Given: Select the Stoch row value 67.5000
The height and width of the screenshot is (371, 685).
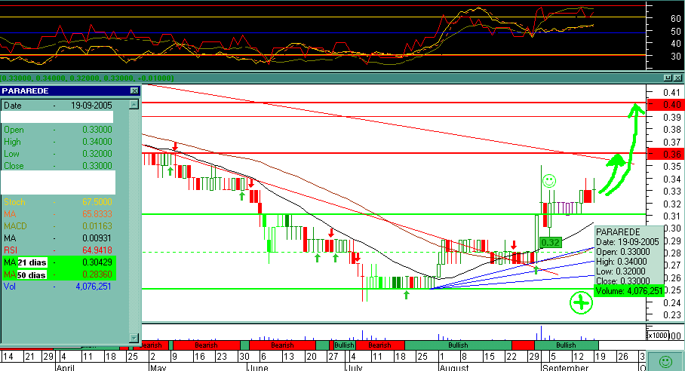Looking at the screenshot, I should pyautogui.click(x=97, y=202).
